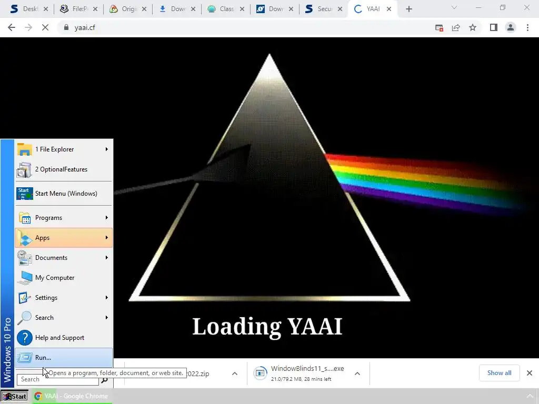Click the Start button on taskbar
539x404 pixels.
[14, 397]
